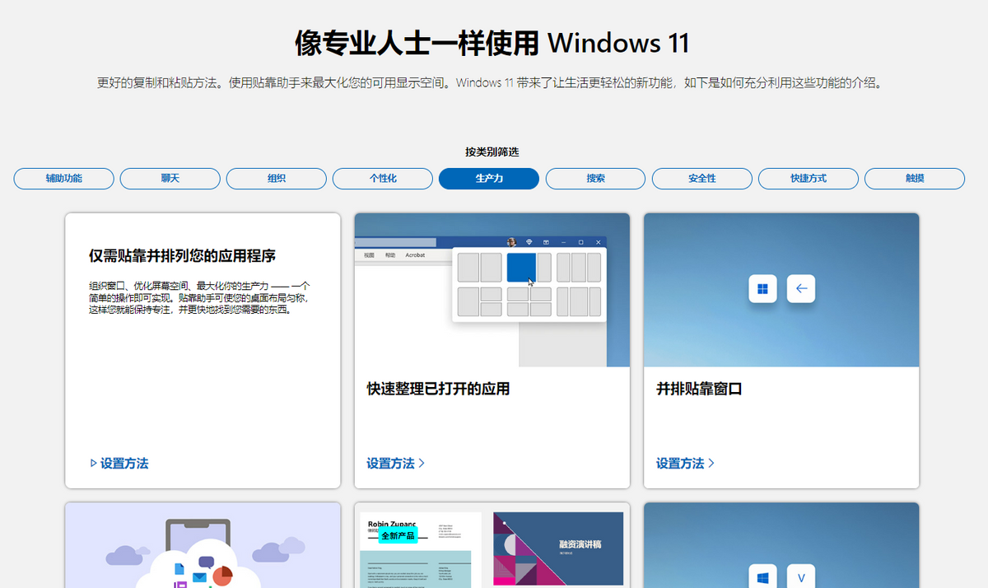
Task: Select the blue highlighted snap layout zone
Action: [x=521, y=268]
